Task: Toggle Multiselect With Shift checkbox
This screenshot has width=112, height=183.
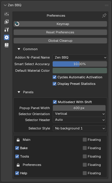Action: coord(55,102)
